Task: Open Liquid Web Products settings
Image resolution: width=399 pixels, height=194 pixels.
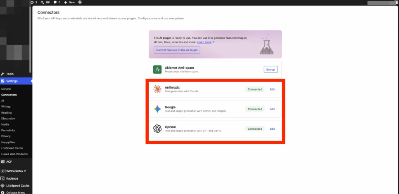Action: [14, 154]
